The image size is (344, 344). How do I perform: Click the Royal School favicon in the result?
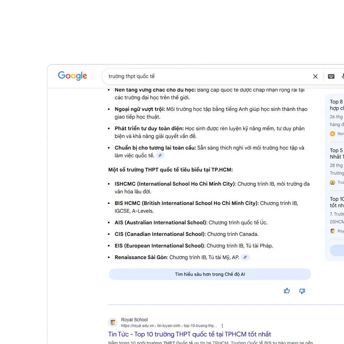click(113, 322)
